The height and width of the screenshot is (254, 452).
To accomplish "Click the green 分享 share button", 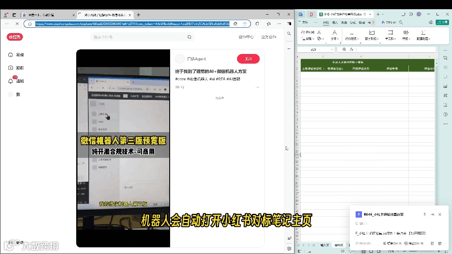I will [x=442, y=22].
